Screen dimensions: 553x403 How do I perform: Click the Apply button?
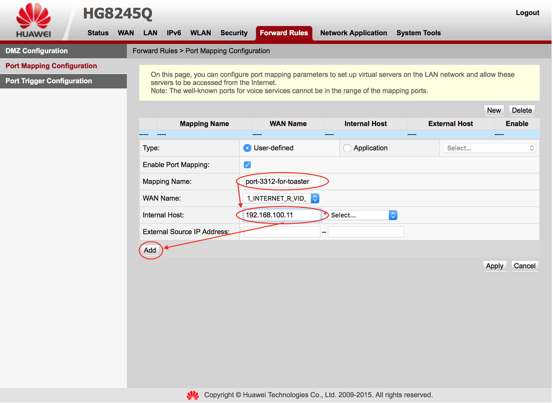point(494,266)
